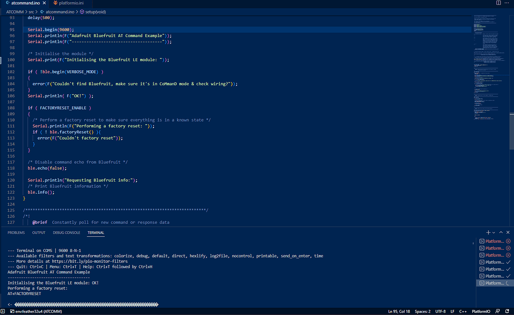The height and width of the screenshot is (315, 514).
Task: Dismiss a failed PlatformIO task with circled X
Action: tap(508, 241)
